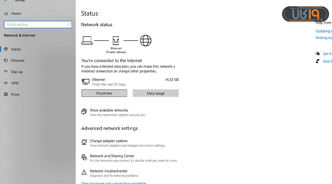332x184 pixels.
Task: Select the Dial-up menu item
Action: coord(17,72)
